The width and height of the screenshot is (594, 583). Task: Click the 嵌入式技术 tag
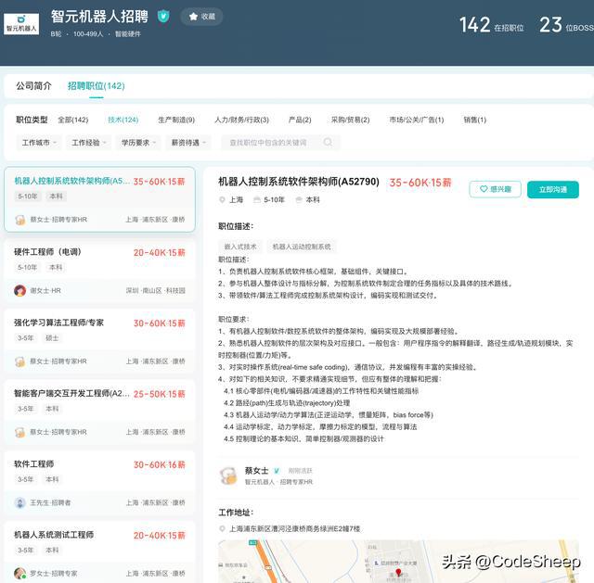coord(240,247)
